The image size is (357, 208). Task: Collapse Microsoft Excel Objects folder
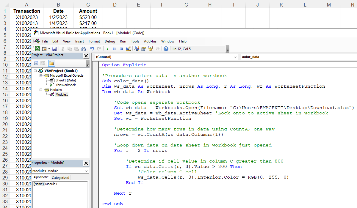41,75
